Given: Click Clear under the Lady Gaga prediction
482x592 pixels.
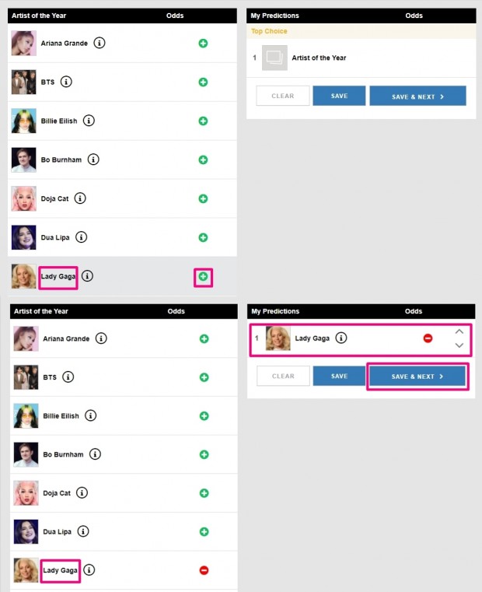Looking at the screenshot, I should coord(283,376).
